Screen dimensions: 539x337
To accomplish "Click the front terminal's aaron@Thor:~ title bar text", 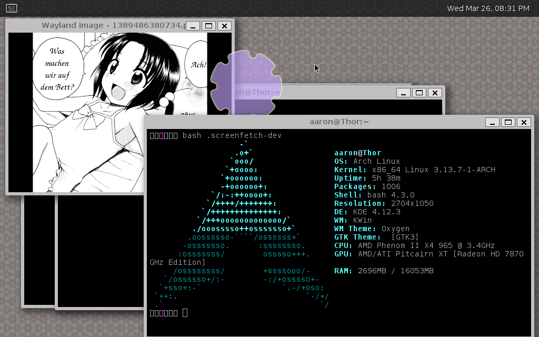I will pyautogui.click(x=340, y=122).
